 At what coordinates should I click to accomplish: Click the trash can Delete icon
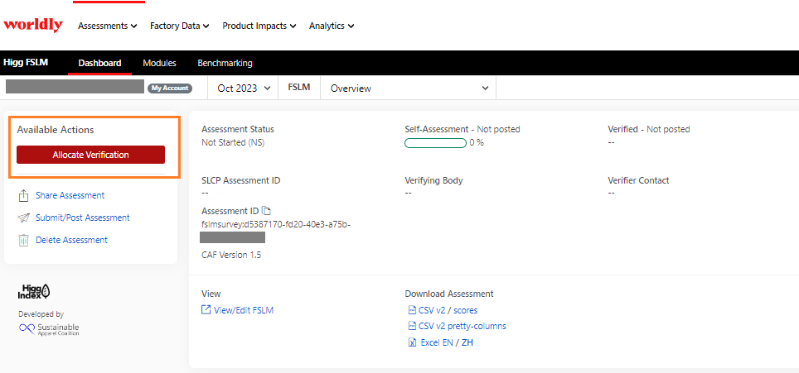point(23,241)
